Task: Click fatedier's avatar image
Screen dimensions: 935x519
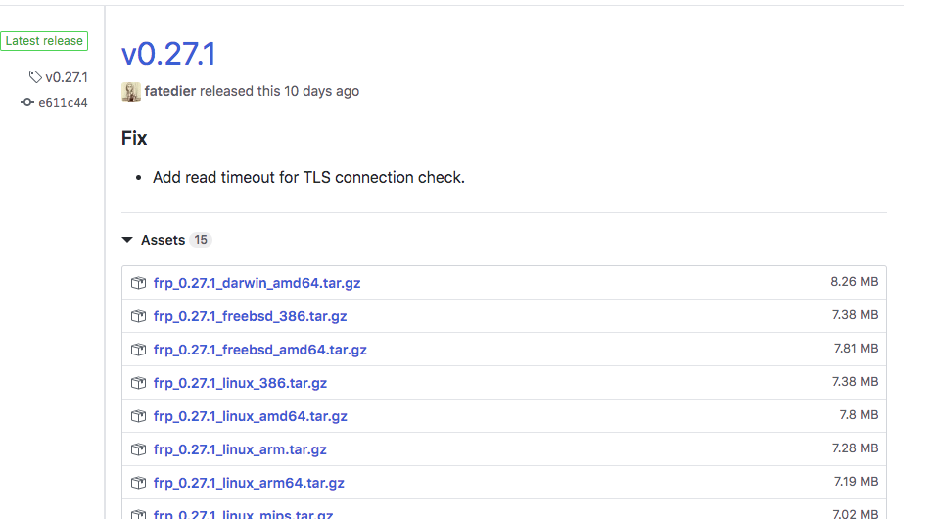Action: coord(131,91)
